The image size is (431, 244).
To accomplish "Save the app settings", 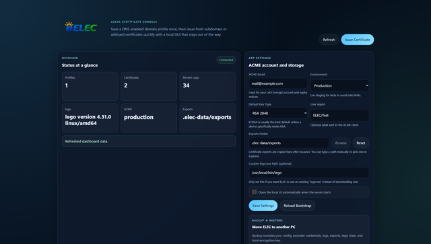I will point(263,206).
